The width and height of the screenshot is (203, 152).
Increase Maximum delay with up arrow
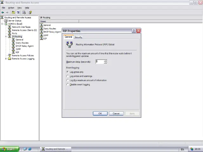(106, 60)
